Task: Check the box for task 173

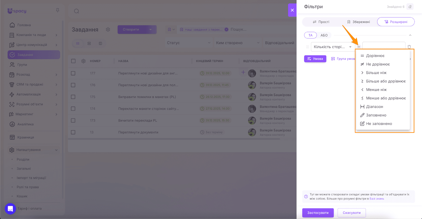Action: tap(73, 120)
